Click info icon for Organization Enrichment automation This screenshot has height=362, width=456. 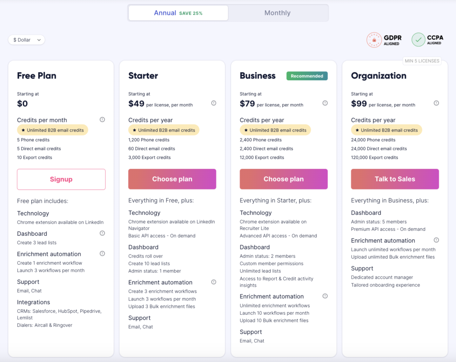click(436, 240)
